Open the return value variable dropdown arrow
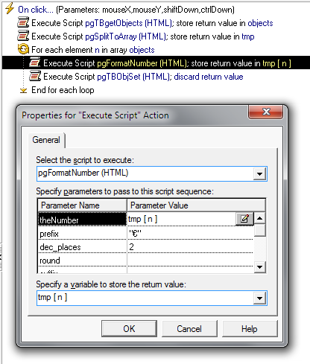This screenshot has width=310, height=364. (x=259, y=298)
